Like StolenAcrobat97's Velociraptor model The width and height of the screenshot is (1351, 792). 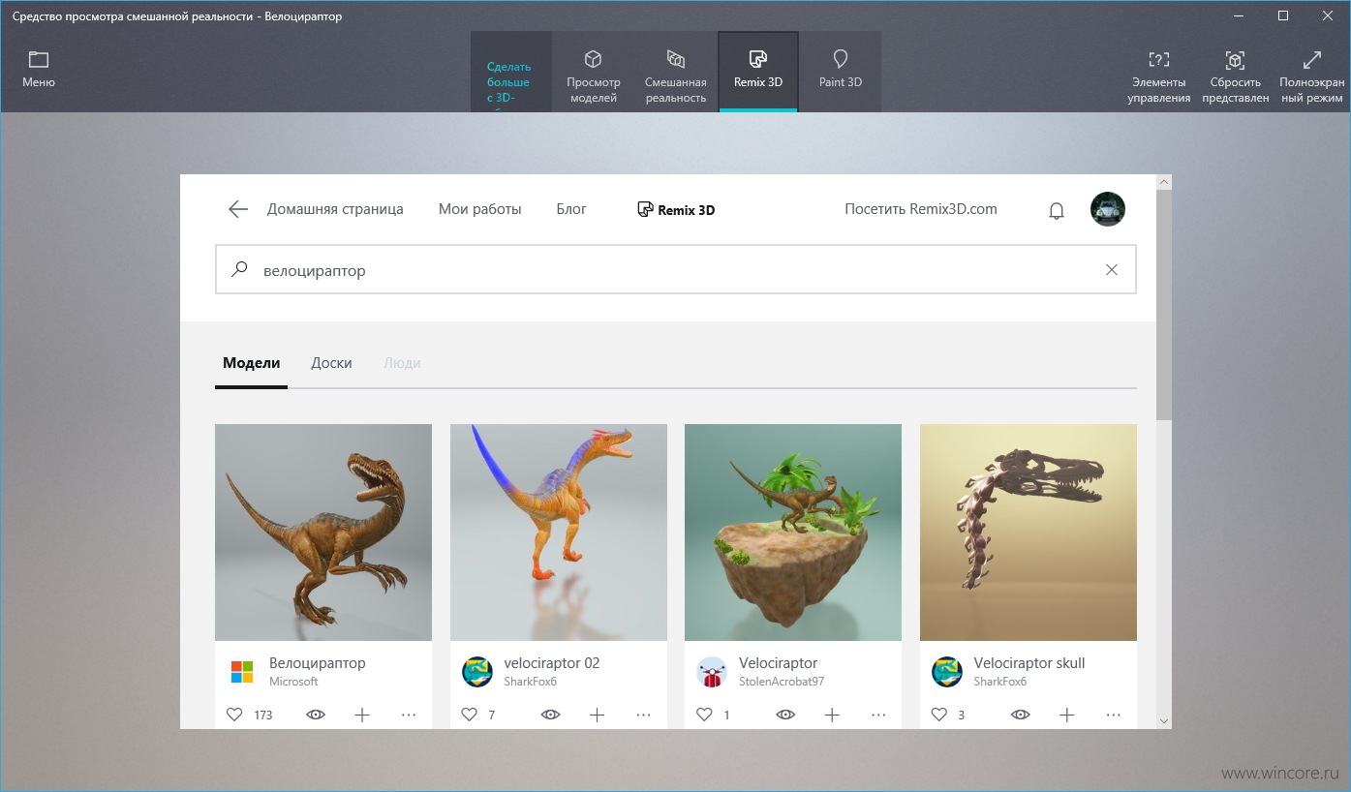(x=704, y=715)
